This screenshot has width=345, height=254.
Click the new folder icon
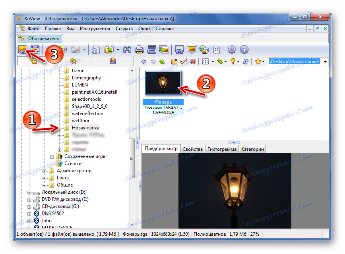pos(174,62)
